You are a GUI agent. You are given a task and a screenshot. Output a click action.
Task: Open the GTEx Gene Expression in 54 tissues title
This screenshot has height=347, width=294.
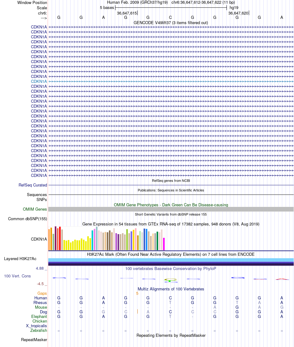point(171,224)
